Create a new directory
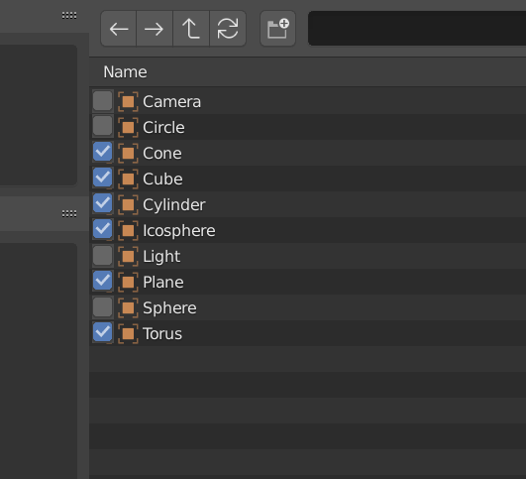This screenshot has height=479, width=526. 277,29
